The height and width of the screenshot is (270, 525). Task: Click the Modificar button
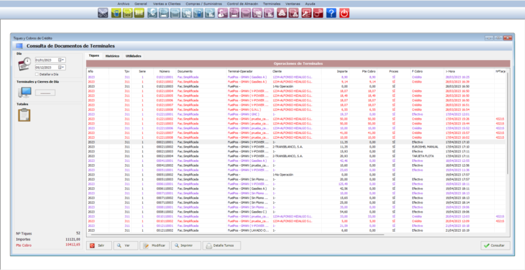154,245
